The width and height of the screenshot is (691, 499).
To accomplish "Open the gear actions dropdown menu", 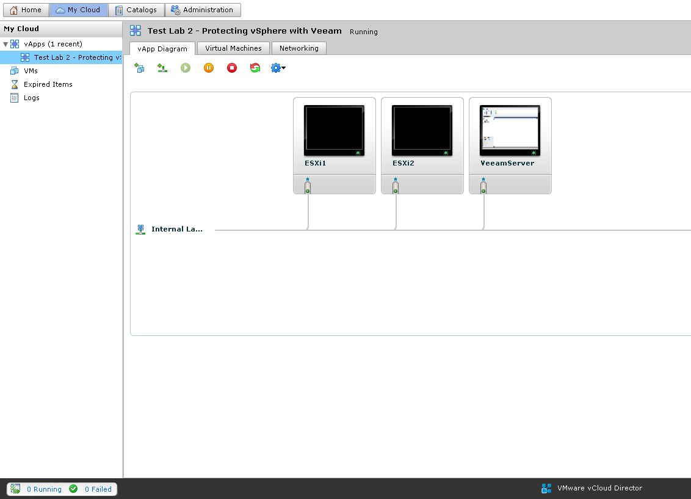I will (x=278, y=68).
